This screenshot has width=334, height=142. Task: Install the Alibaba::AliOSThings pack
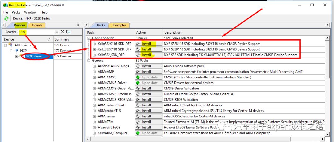[148, 66]
